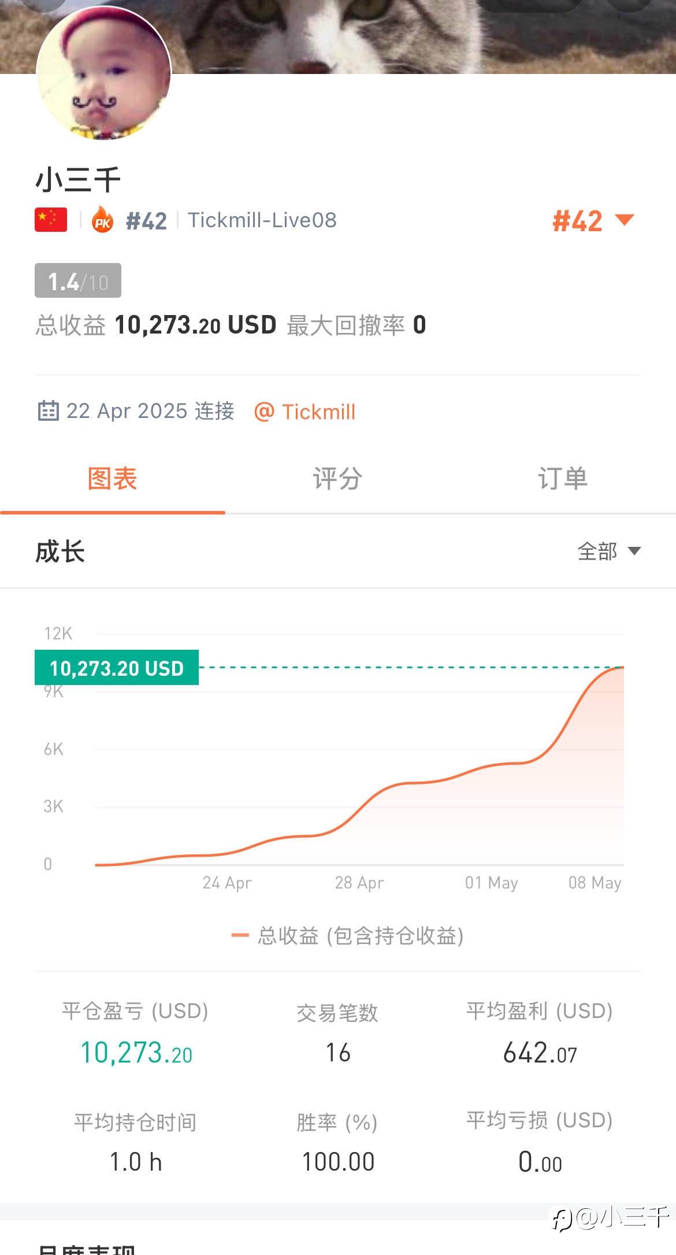The image size is (676, 1255).
Task: Open the @ Tickmill broker link
Action: coord(305,412)
